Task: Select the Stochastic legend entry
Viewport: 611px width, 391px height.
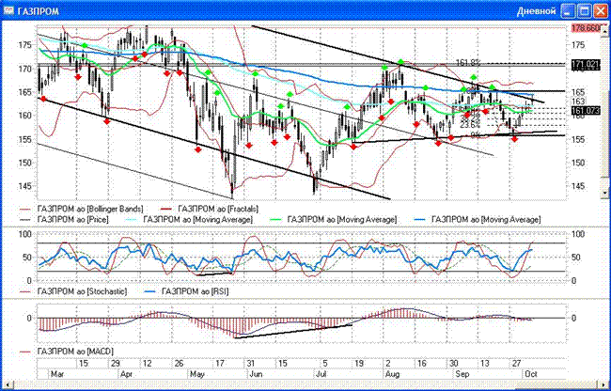Action: coord(72,291)
